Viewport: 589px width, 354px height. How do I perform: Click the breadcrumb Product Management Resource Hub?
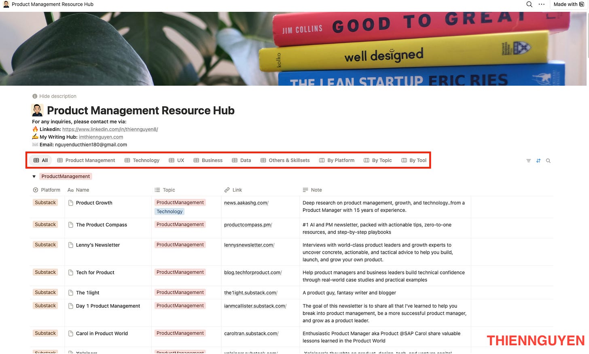point(53,4)
